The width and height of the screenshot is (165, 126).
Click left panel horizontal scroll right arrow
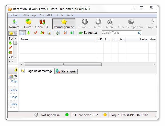tap(13, 61)
